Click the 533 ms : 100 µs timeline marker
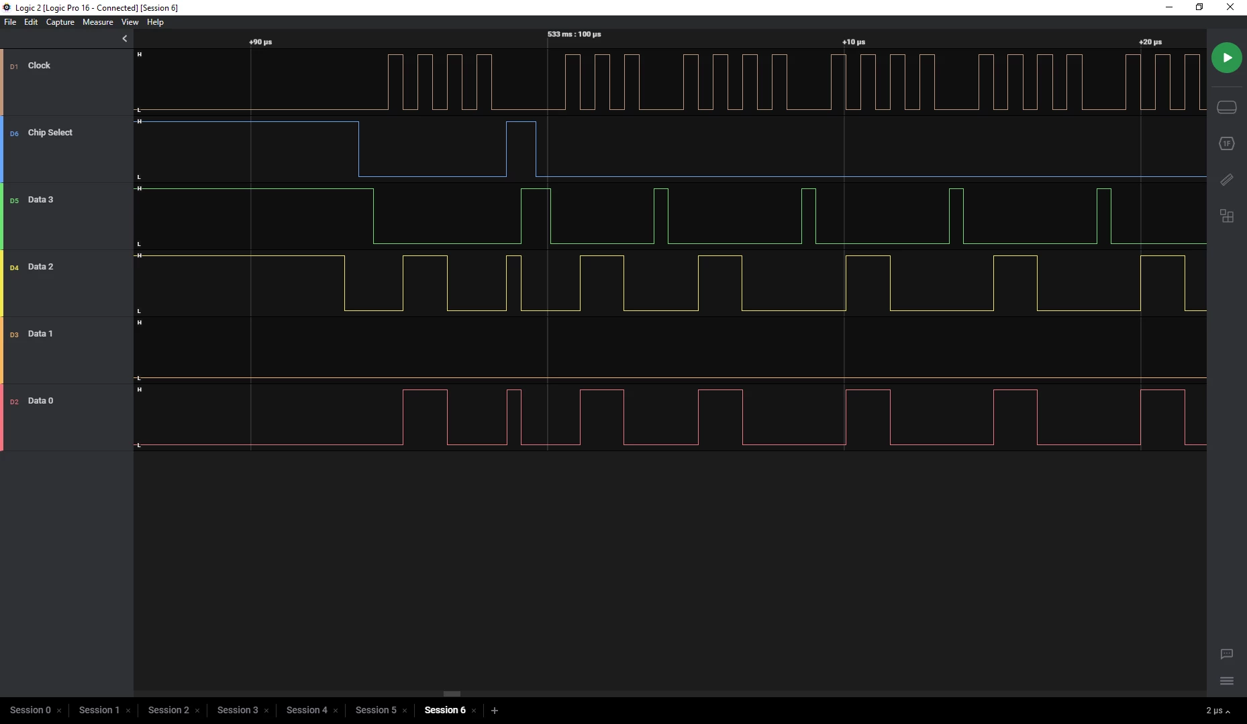 click(574, 34)
